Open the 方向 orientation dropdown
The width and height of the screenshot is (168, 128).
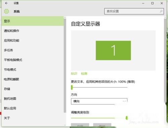point(99,101)
